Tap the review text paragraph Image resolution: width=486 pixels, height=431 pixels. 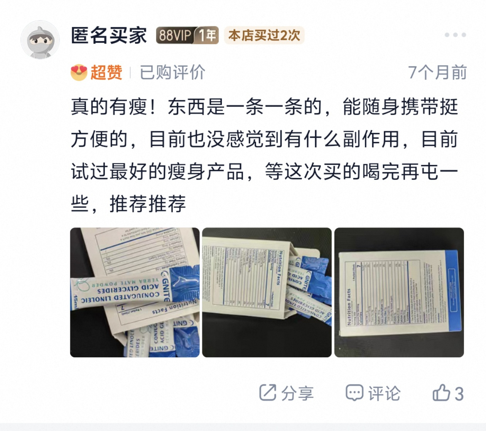point(265,155)
